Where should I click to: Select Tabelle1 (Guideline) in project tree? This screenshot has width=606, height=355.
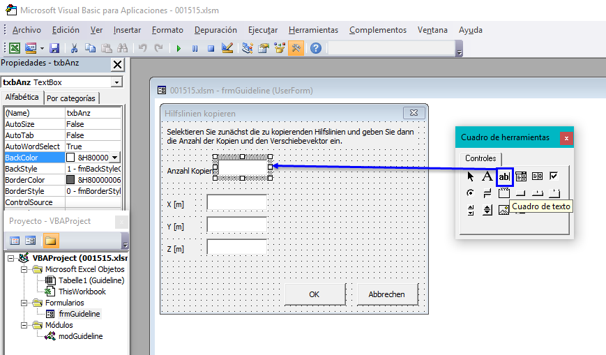(x=91, y=280)
